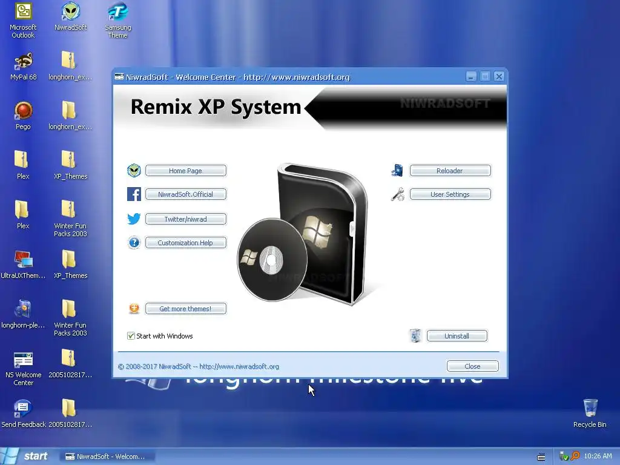The image size is (620, 465).
Task: Close Welcome Center via title bar X
Action: tap(500, 76)
